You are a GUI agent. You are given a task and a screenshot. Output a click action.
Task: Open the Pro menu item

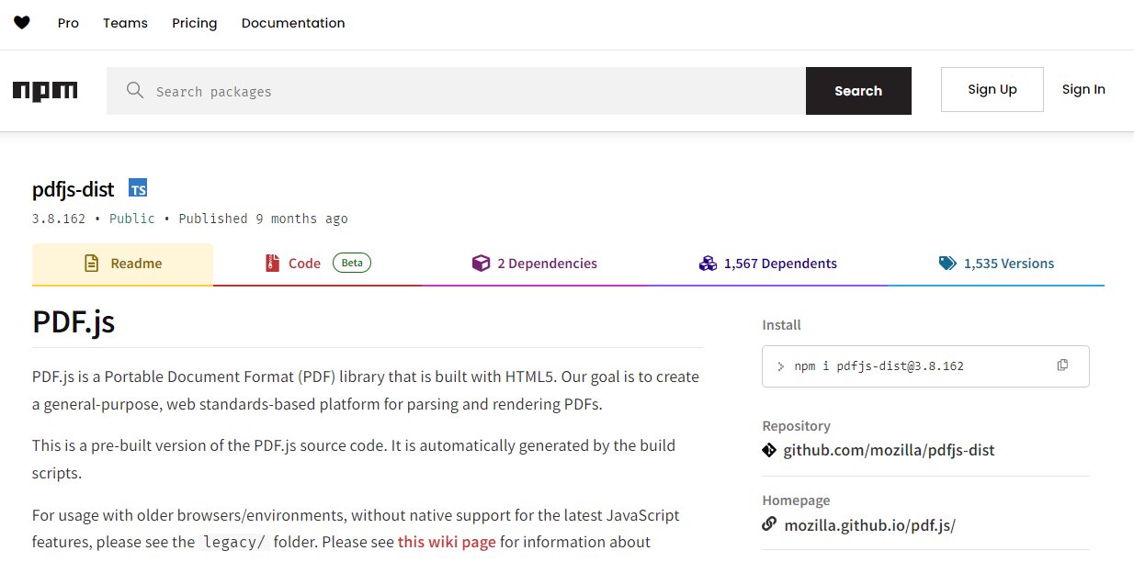point(68,23)
